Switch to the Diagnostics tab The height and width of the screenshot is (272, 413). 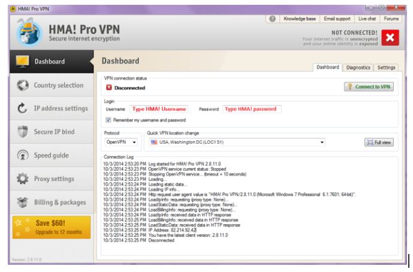click(358, 68)
